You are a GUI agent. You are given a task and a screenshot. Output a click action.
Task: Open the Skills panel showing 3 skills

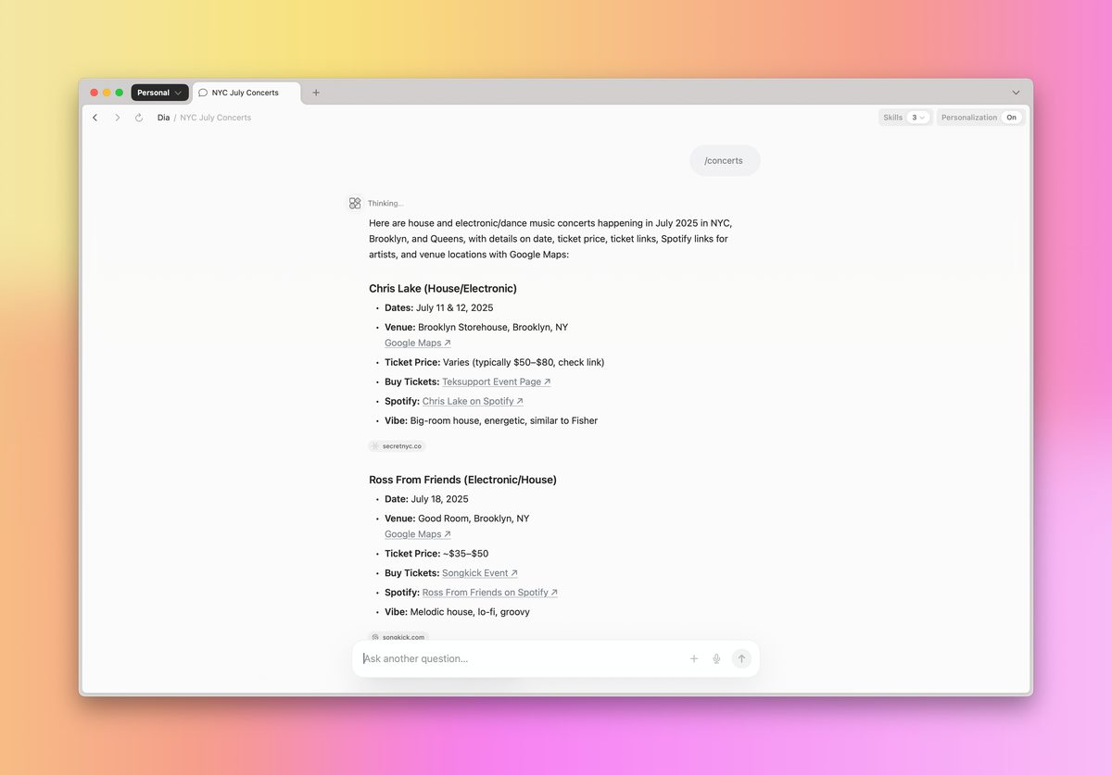tap(892, 118)
